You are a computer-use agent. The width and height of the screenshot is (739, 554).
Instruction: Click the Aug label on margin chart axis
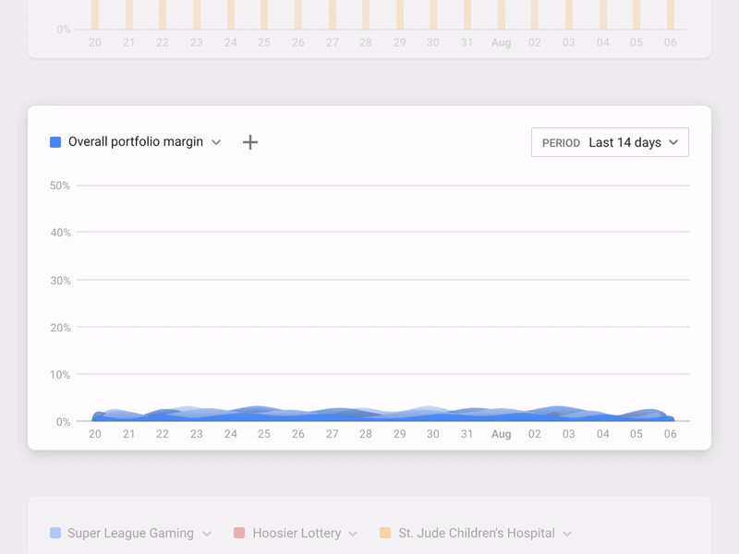point(501,434)
